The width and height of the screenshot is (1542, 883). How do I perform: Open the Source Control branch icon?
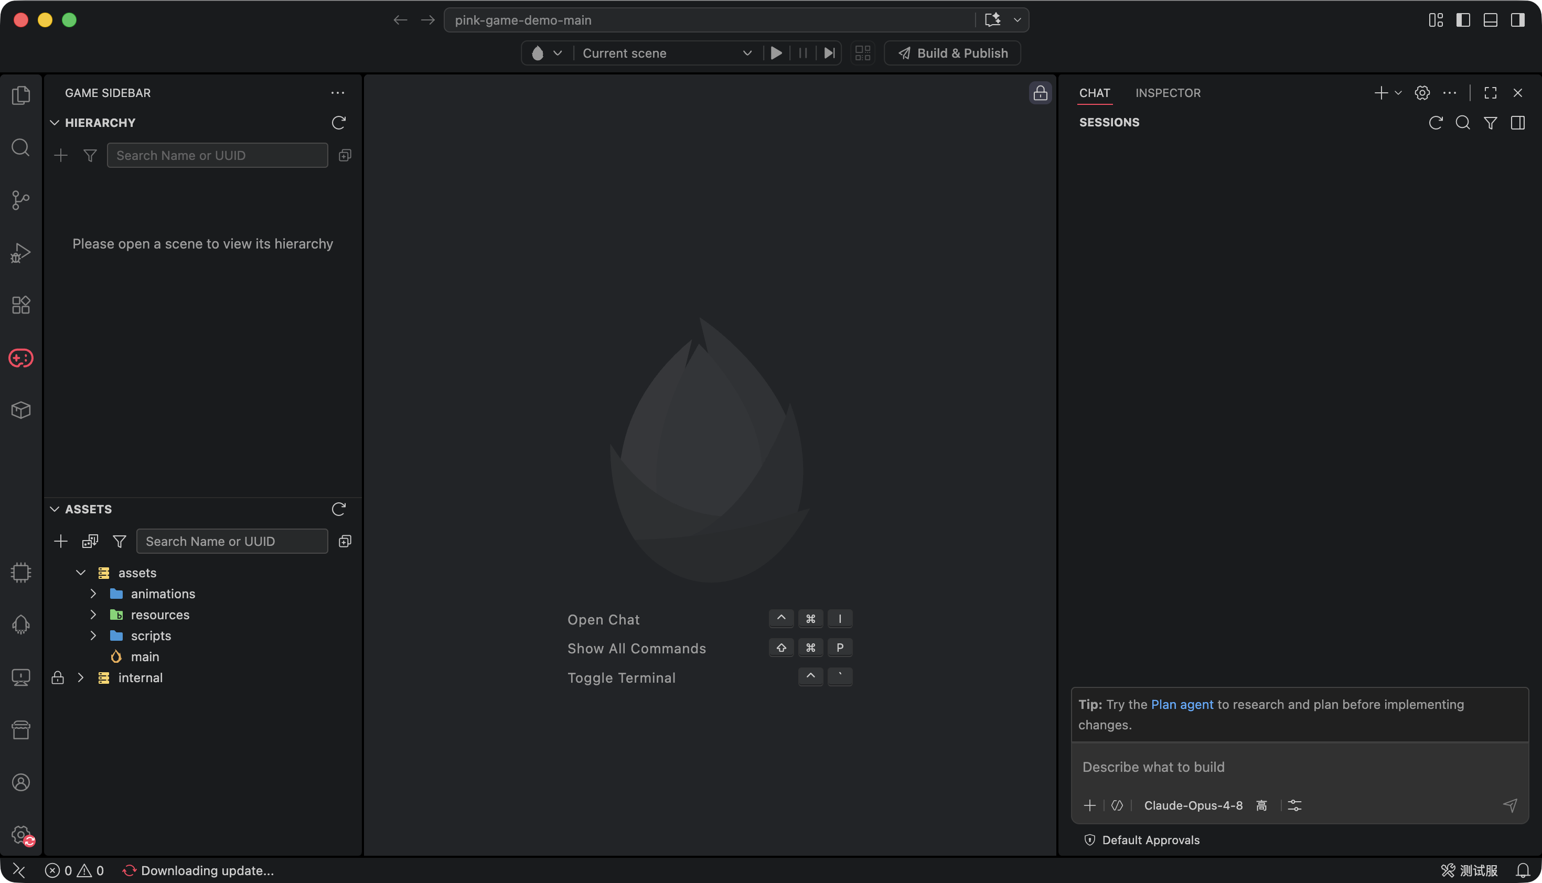point(20,200)
